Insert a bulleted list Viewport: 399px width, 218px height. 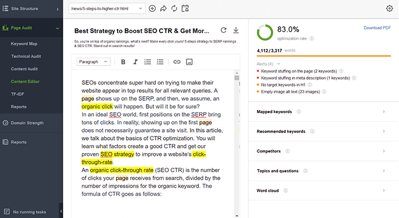pyautogui.click(x=160, y=61)
